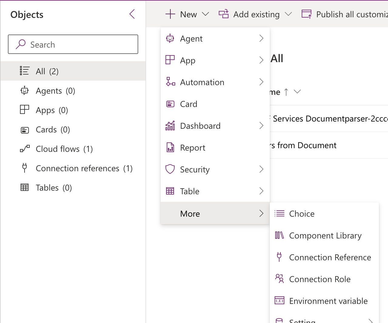Screen dimensions: 388x323
Task: Choose Choice from the More submenu
Action: [x=302, y=214]
